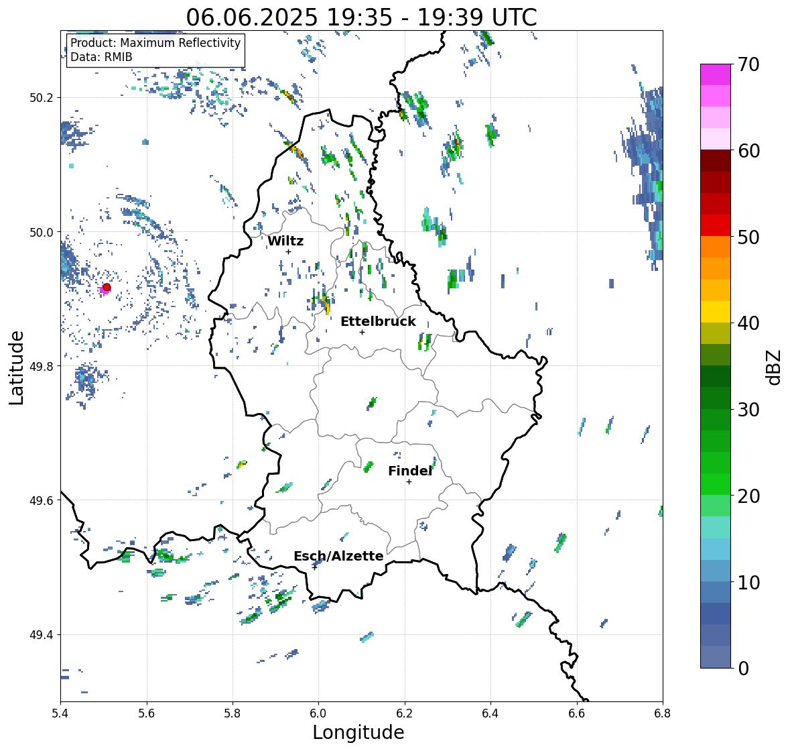Click the 10 value on the colorbar
This screenshot has height=749, width=790.
pos(748,582)
